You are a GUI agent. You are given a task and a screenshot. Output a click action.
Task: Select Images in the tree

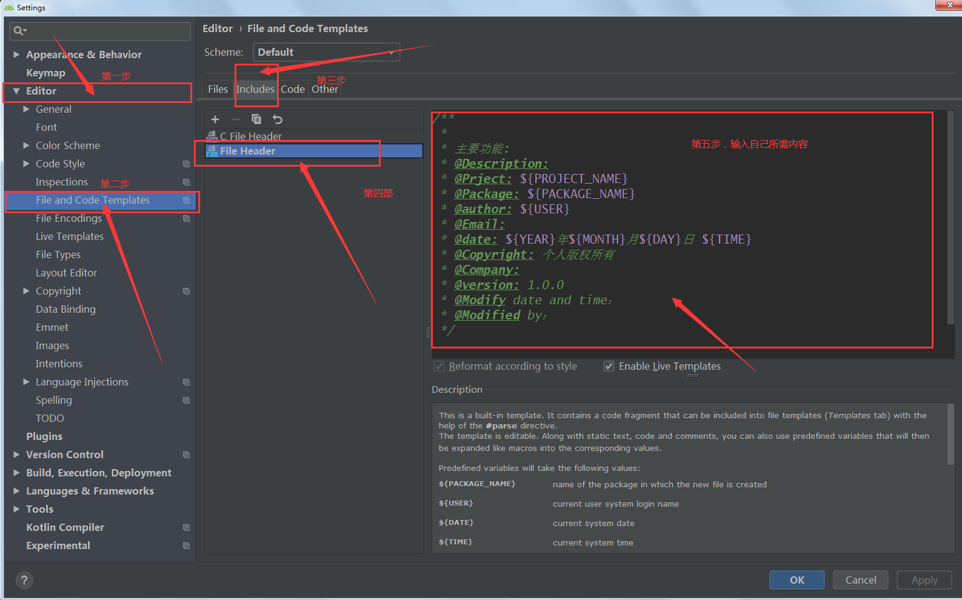(52, 345)
